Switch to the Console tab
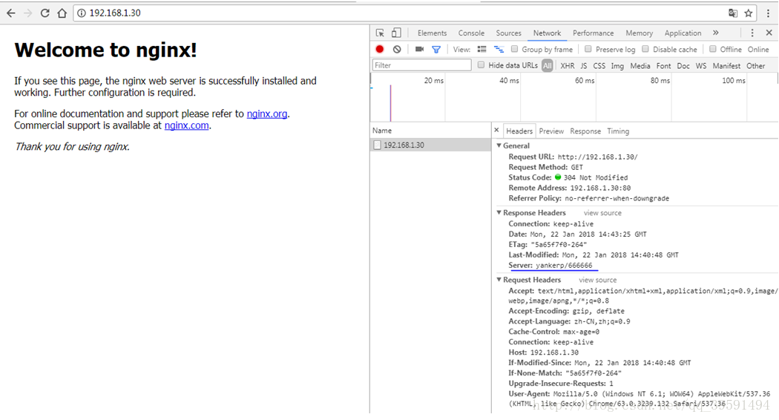 [471, 33]
